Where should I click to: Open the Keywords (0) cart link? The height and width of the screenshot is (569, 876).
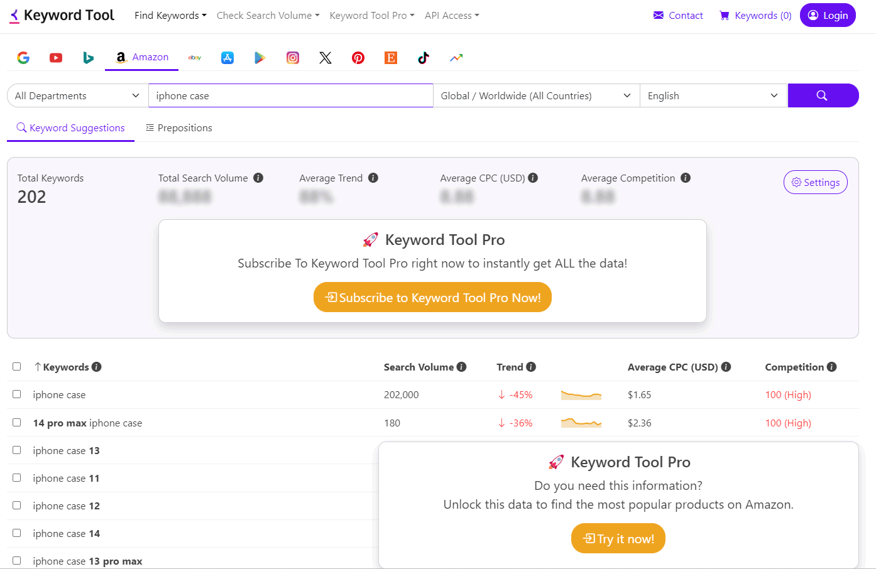tap(755, 15)
